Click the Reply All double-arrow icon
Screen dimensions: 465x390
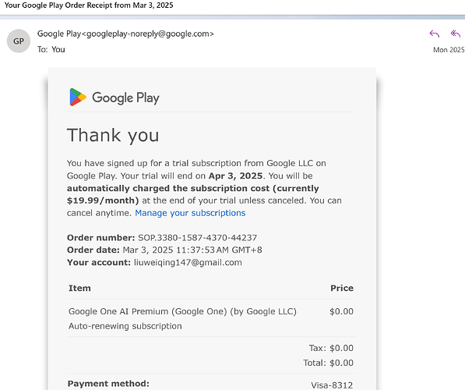tap(455, 34)
